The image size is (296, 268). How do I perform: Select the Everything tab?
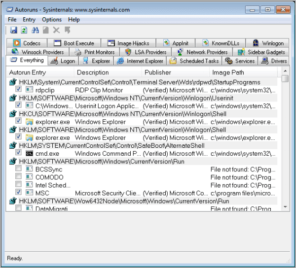pyautogui.click(x=27, y=60)
